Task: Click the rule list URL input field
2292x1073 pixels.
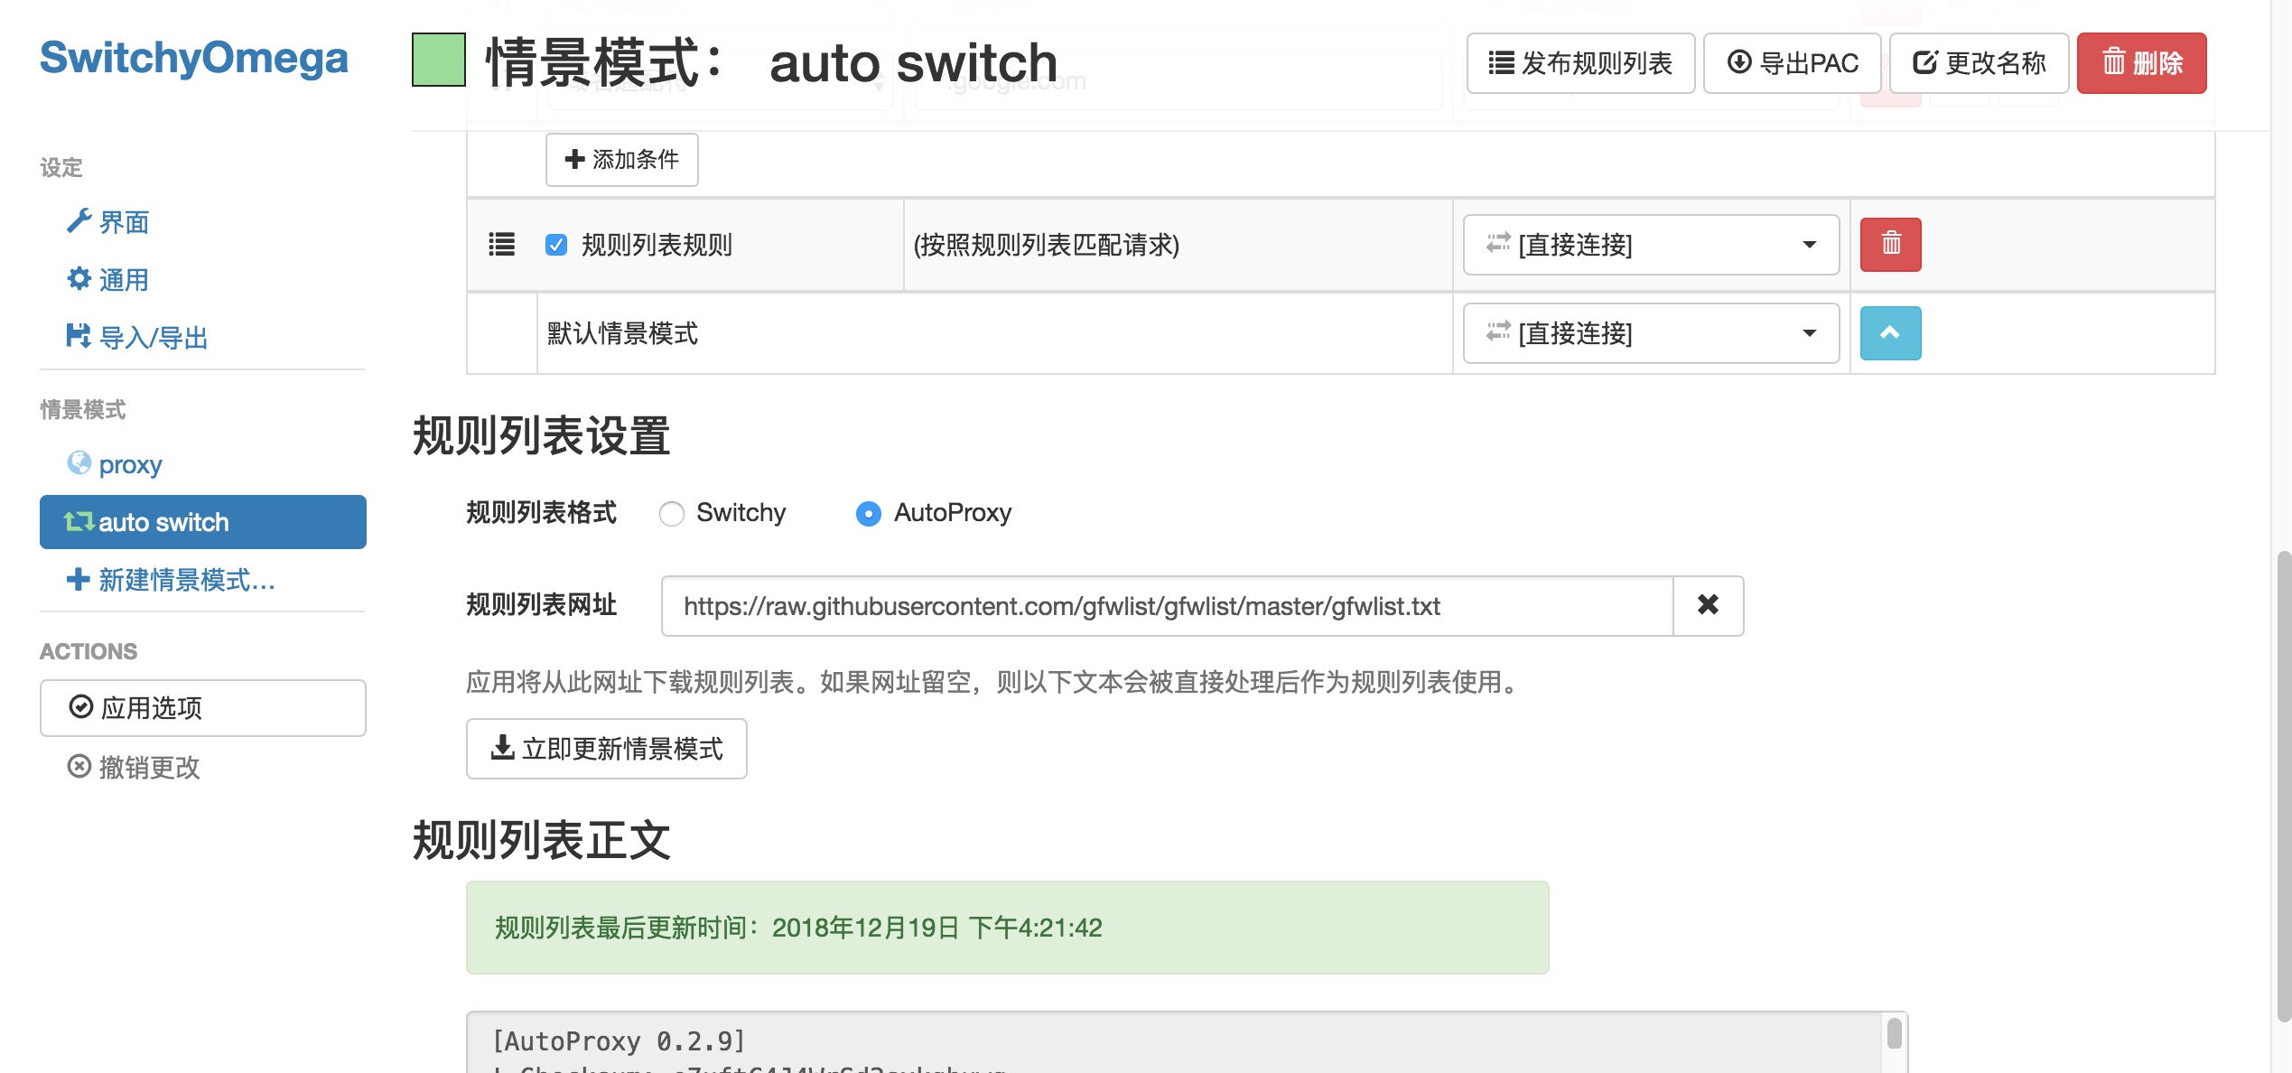Action: (1167, 606)
